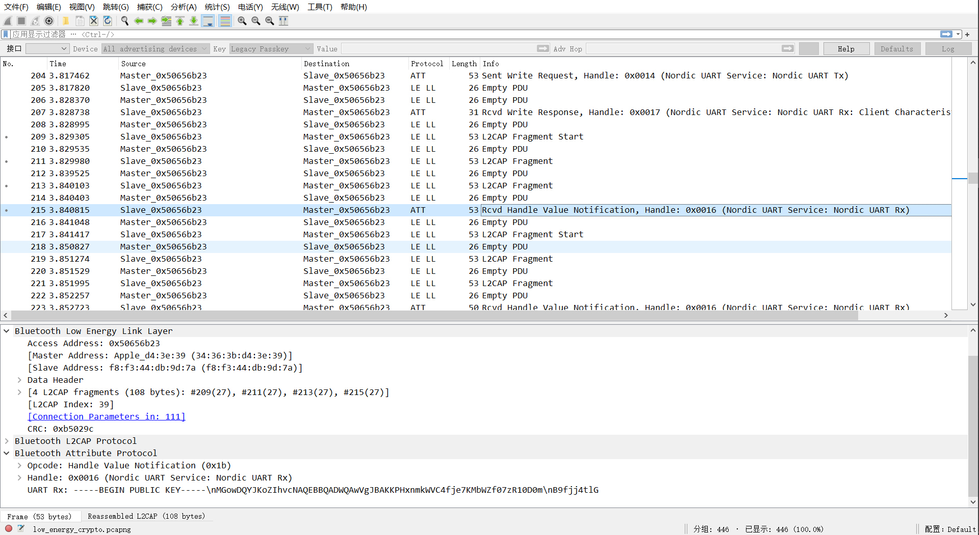Screen dimensions: 979x535
Task: Open the expert information indicator
Action: coord(9,528)
